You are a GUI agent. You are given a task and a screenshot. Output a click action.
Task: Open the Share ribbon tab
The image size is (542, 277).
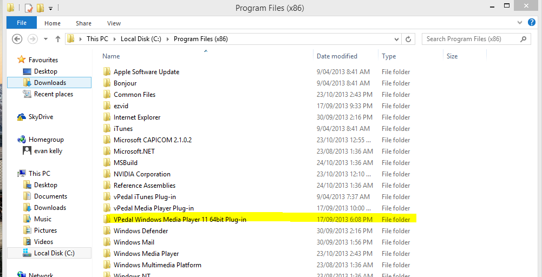coord(83,23)
